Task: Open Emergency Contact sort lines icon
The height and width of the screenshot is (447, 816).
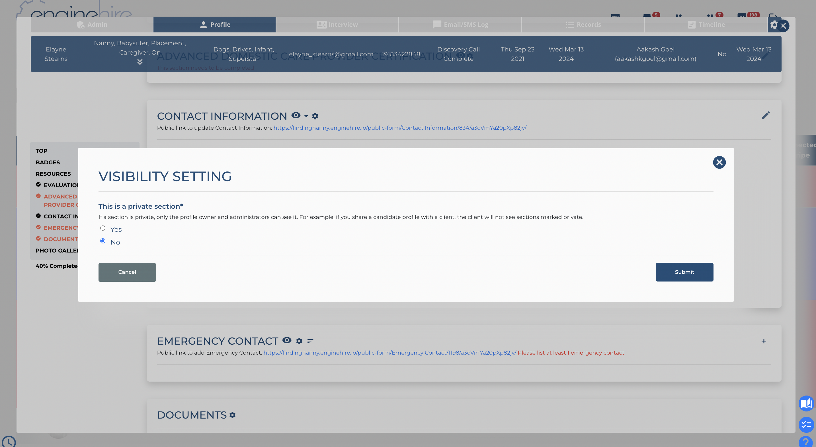Action: click(310, 341)
